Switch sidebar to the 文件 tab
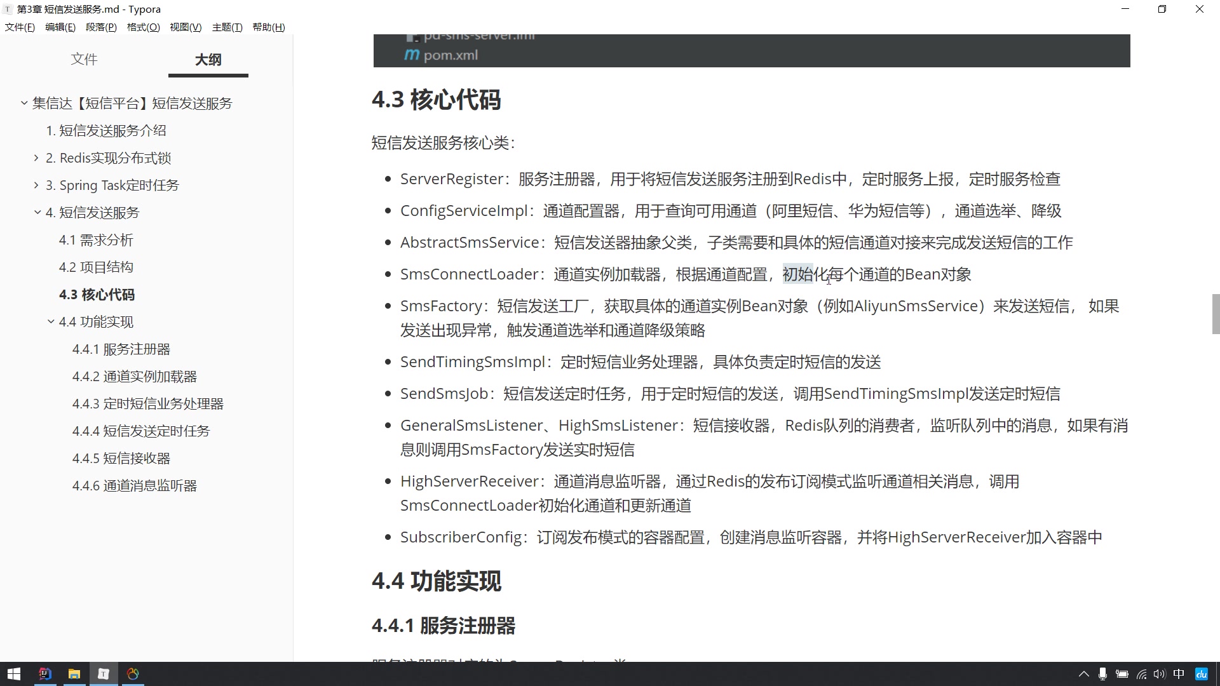Viewport: 1220px width, 686px height. click(84, 59)
